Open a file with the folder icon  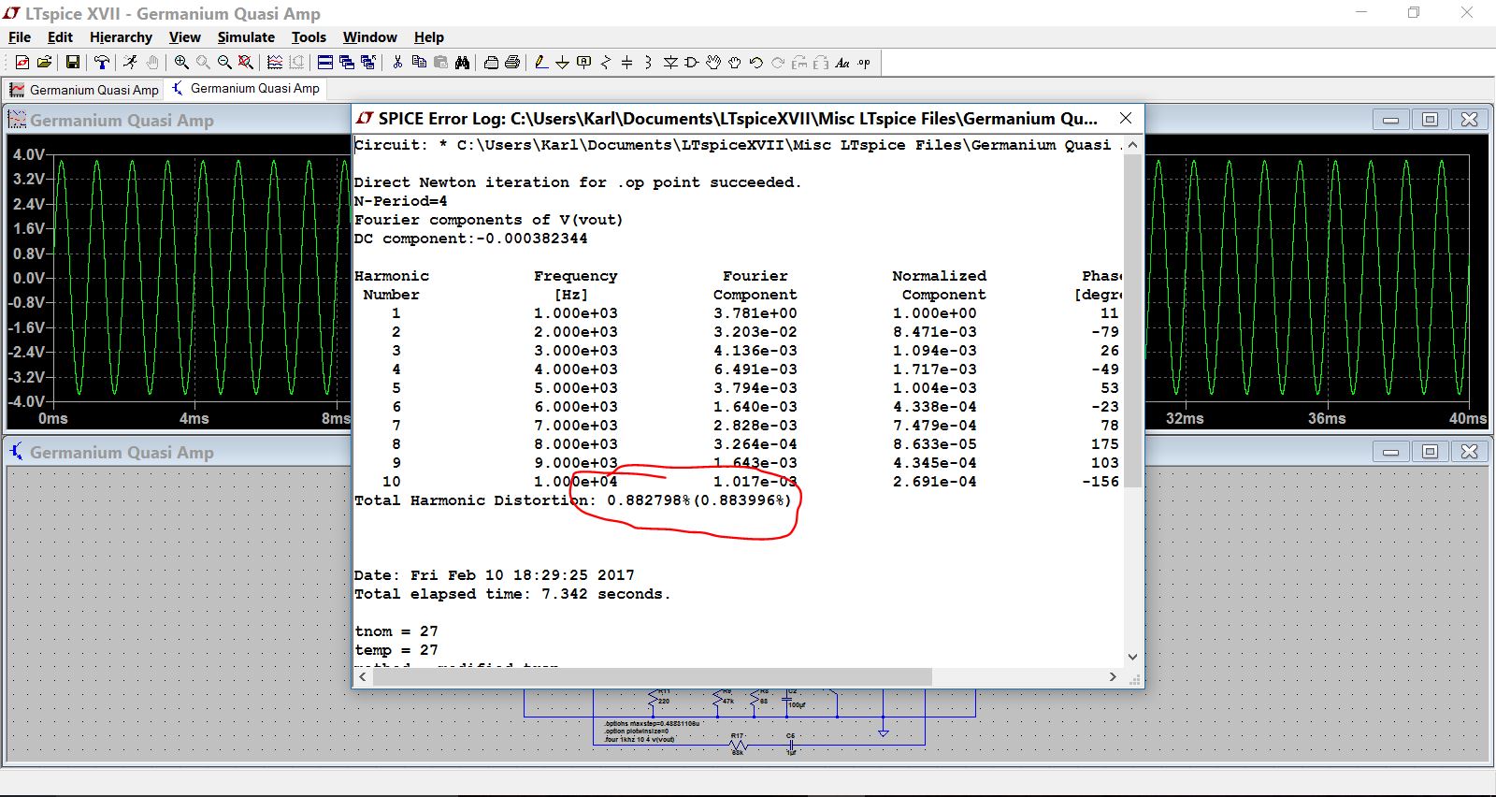coord(44,63)
